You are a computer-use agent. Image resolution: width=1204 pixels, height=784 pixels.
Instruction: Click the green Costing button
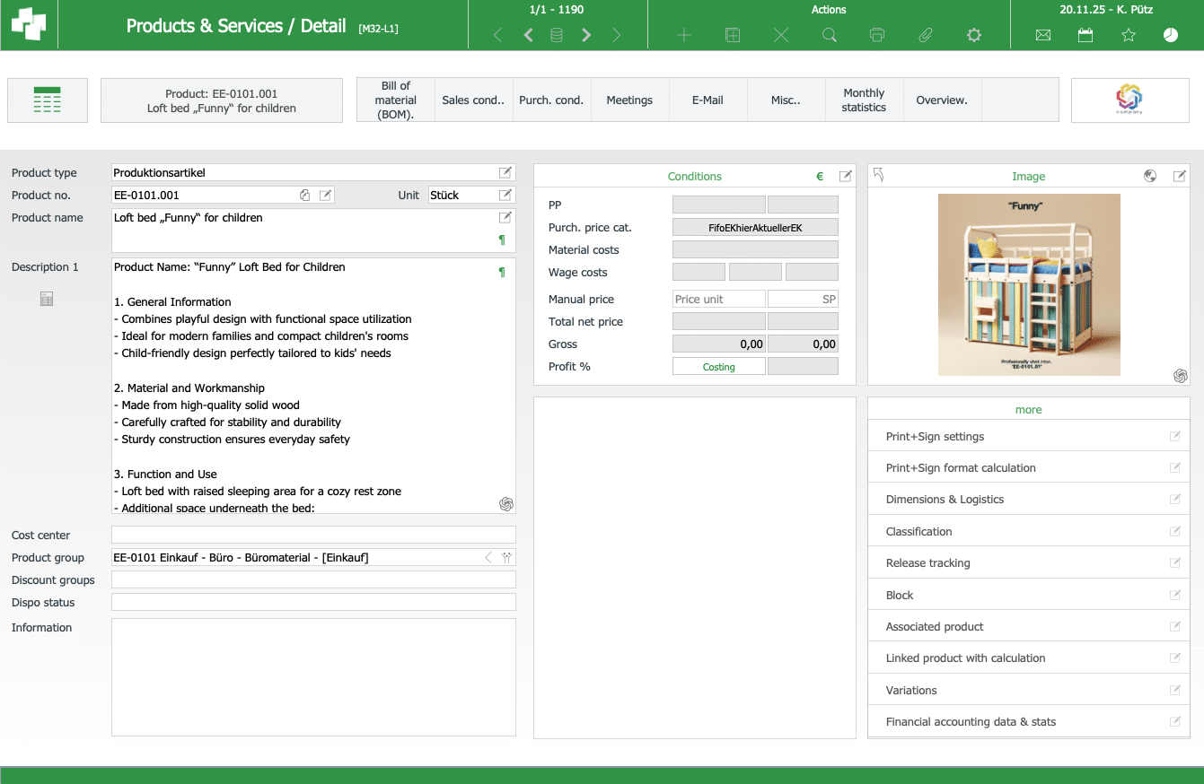[718, 367]
